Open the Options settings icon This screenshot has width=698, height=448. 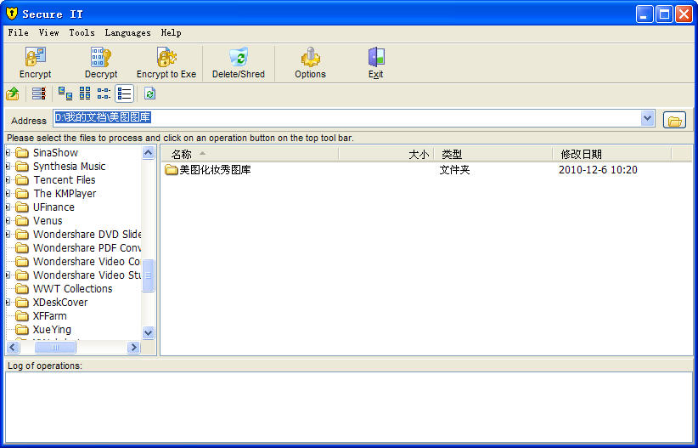point(310,57)
